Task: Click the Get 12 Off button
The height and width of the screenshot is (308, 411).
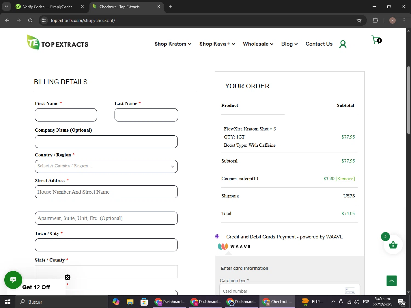Action: tap(36, 287)
